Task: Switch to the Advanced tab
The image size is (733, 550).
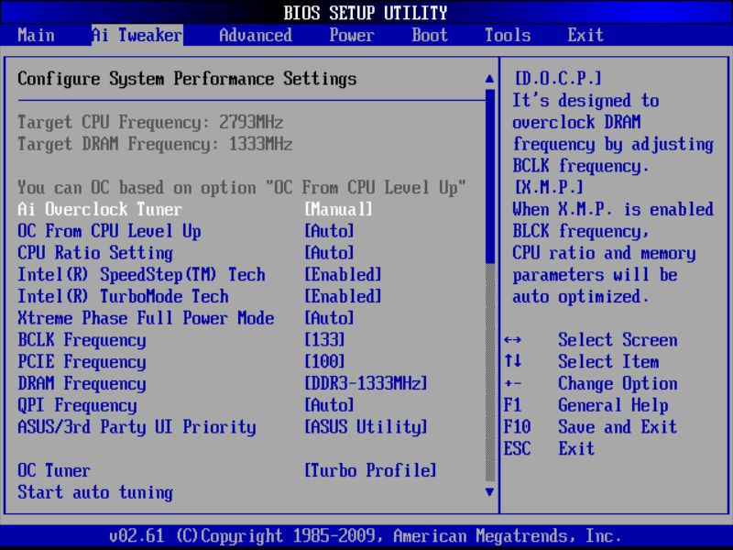Action: point(256,35)
